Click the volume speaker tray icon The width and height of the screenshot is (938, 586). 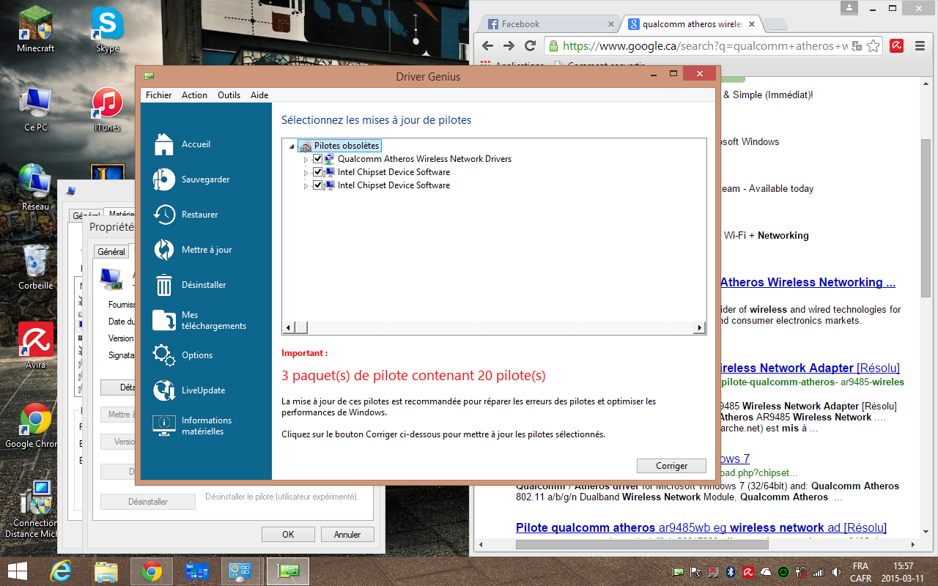(x=836, y=572)
